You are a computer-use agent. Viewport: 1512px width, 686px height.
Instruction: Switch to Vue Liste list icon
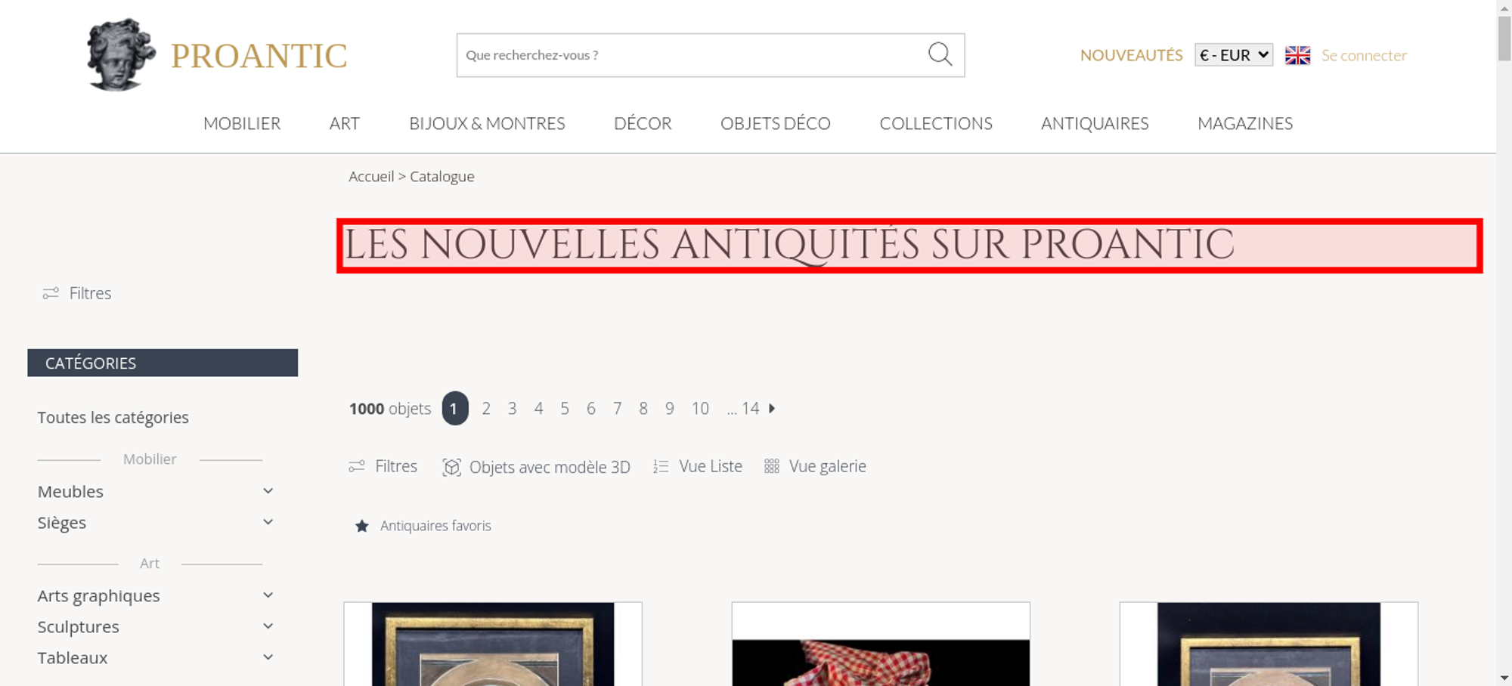point(661,467)
